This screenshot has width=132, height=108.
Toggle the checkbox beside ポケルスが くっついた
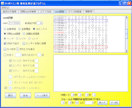(6, 88)
